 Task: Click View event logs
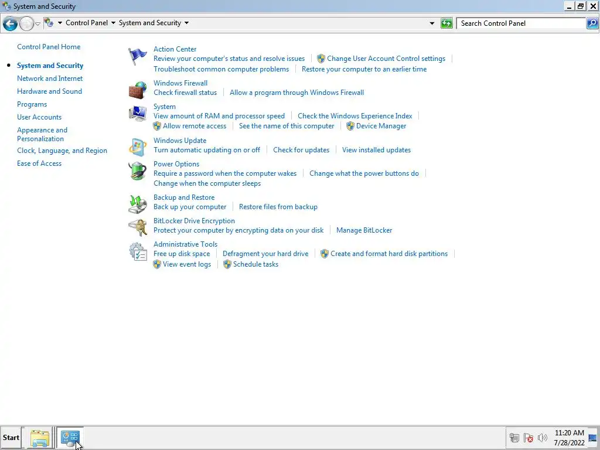[x=187, y=264]
